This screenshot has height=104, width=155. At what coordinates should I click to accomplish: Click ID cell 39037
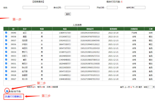click(x=13, y=41)
